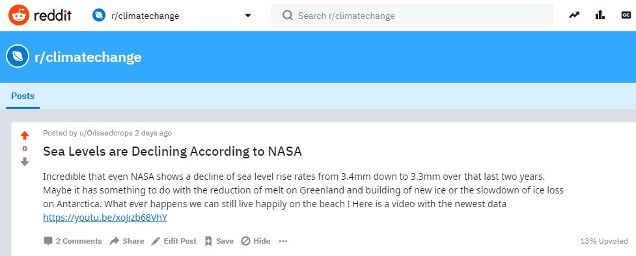This screenshot has width=636, height=256.
Task: Focus the Search r/climatechange field
Action: tap(411, 16)
